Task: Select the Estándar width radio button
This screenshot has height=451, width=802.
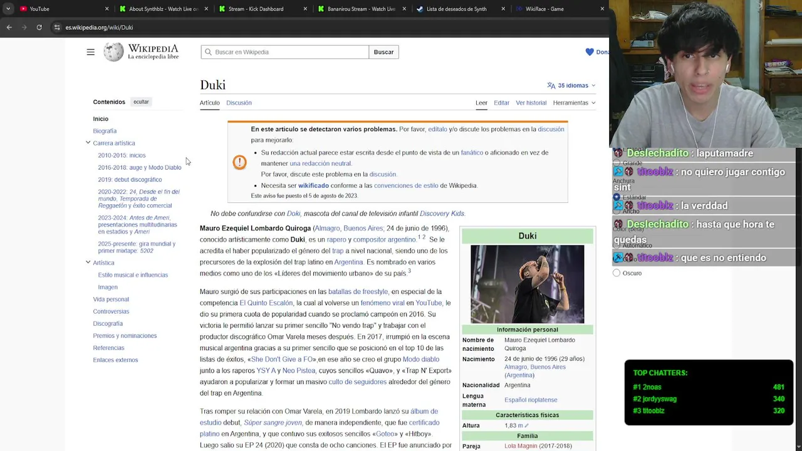Action: pyautogui.click(x=617, y=197)
